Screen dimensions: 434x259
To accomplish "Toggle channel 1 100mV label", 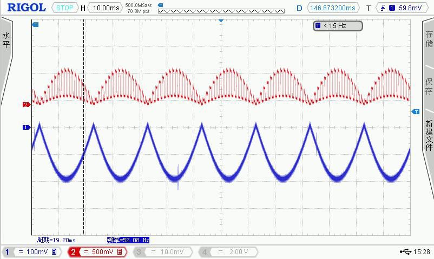I will (37, 252).
